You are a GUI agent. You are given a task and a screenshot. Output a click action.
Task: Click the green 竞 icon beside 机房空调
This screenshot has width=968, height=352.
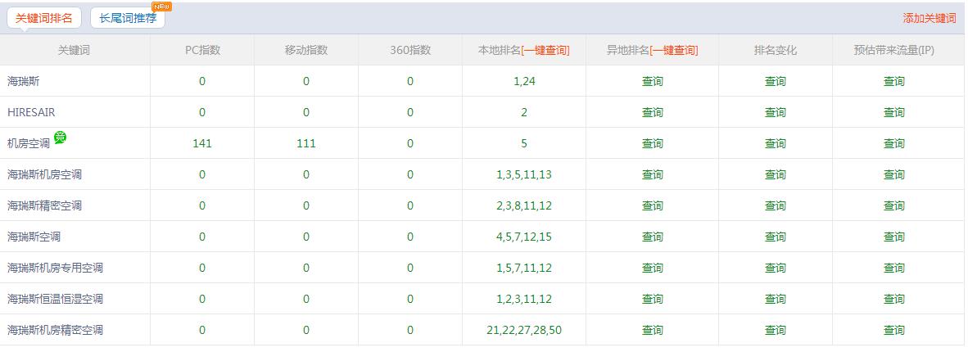click(x=60, y=137)
